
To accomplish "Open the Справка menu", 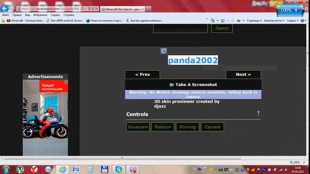I will coord(69,15).
